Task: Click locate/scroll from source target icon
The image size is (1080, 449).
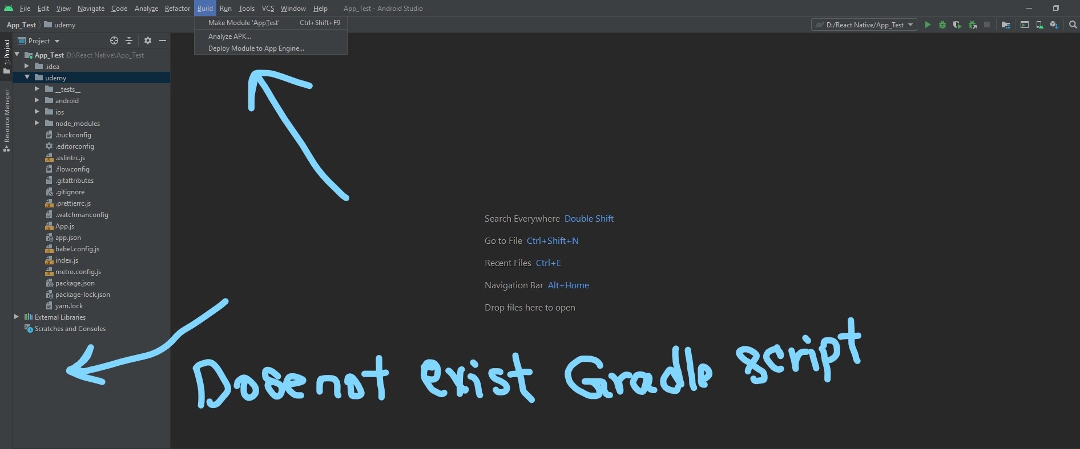Action: coord(114,40)
